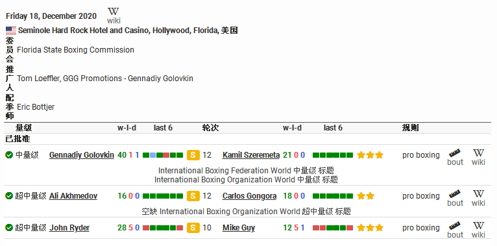497x246 pixels.
Task: Click green approved checkmark beside Golovkin bout
Action: pyautogui.click(x=9, y=155)
